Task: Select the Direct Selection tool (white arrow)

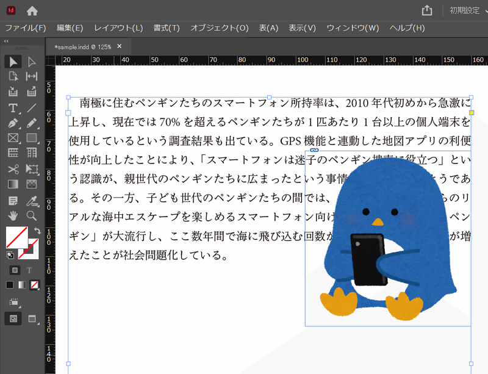Action: (x=32, y=62)
